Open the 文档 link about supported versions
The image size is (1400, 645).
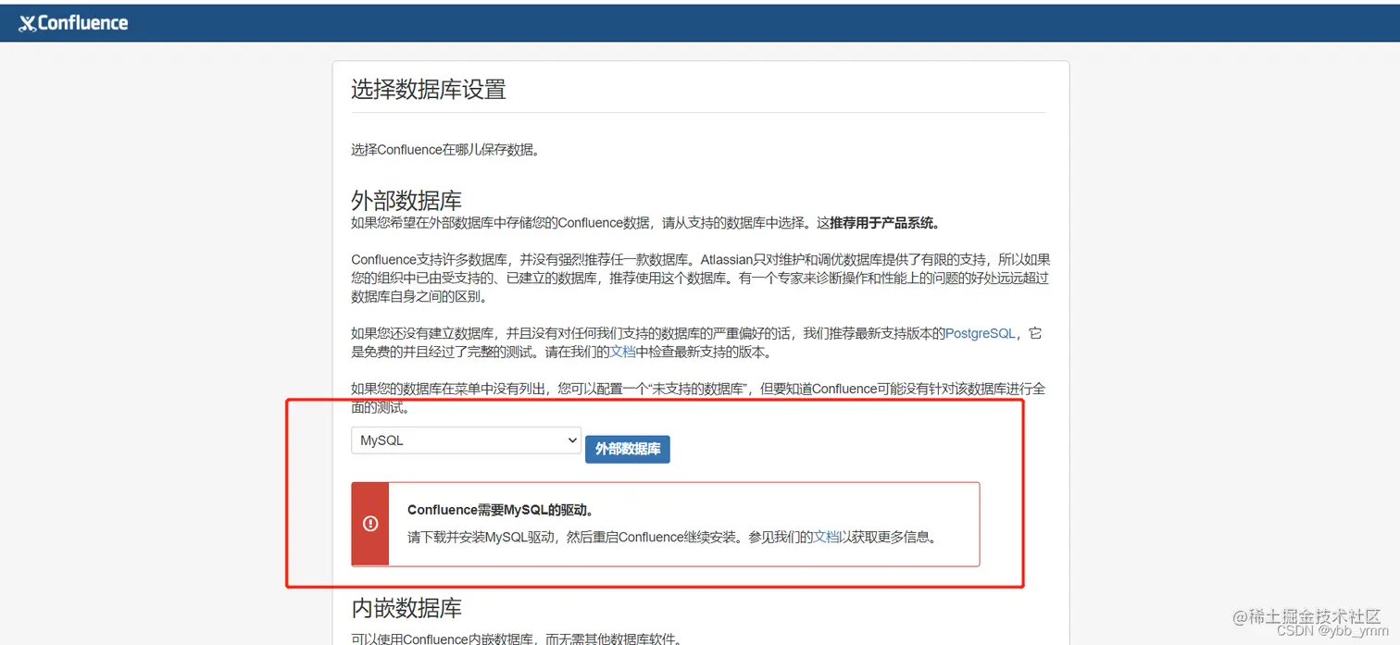click(622, 352)
